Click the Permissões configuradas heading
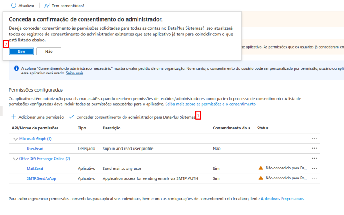 point(36,90)
